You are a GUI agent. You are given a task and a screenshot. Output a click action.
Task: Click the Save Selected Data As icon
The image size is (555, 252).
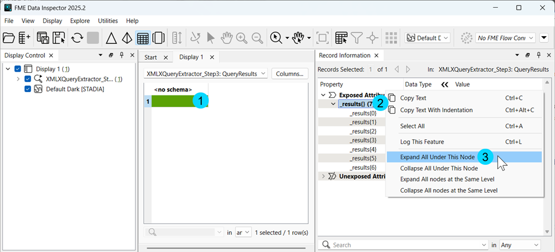click(x=59, y=38)
